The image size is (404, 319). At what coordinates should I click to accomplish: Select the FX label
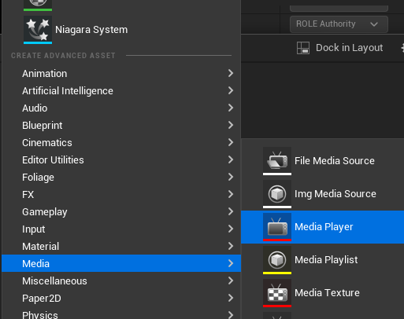[28, 195]
